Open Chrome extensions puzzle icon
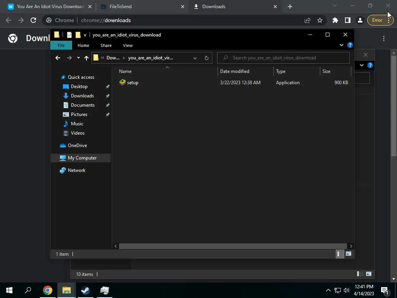The image size is (397, 298). [x=335, y=20]
